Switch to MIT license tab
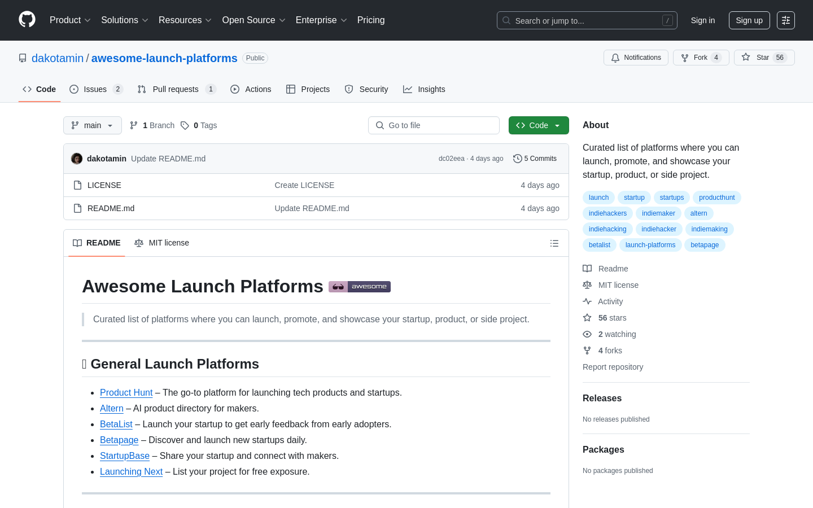Screen dimensions: 813x508 (161, 243)
